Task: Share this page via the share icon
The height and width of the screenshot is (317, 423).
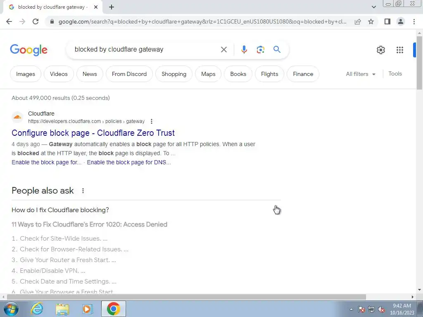Action: pyautogui.click(x=358, y=21)
